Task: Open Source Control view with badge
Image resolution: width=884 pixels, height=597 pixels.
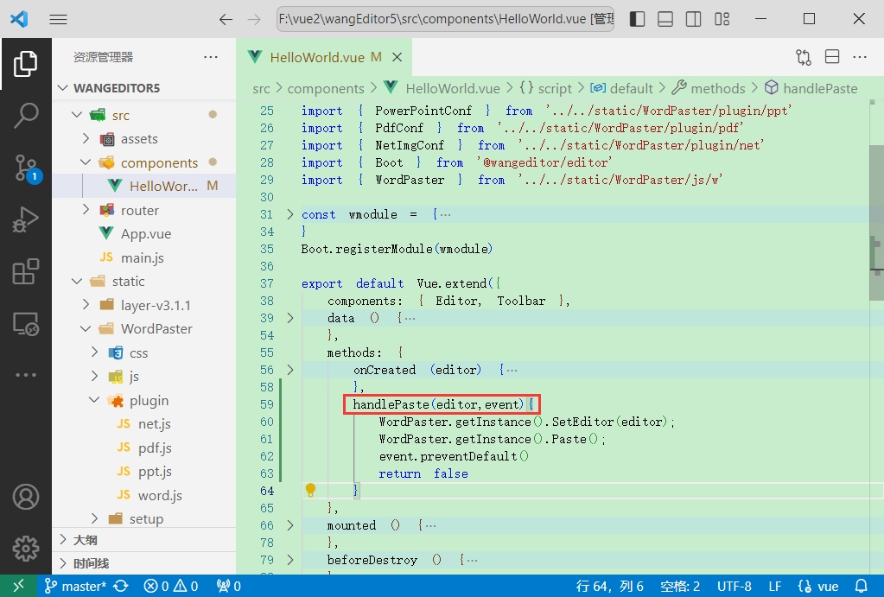Action: 26,168
